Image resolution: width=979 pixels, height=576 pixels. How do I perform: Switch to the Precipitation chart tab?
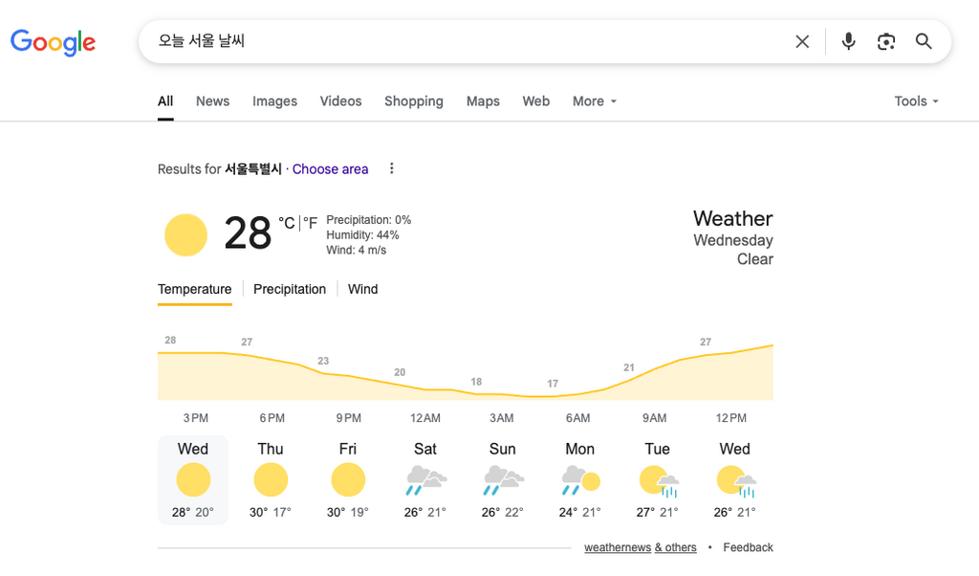tap(290, 289)
